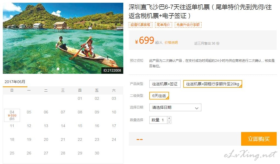
Task: Click the first carousel indicator dot
Action: point(53,69)
